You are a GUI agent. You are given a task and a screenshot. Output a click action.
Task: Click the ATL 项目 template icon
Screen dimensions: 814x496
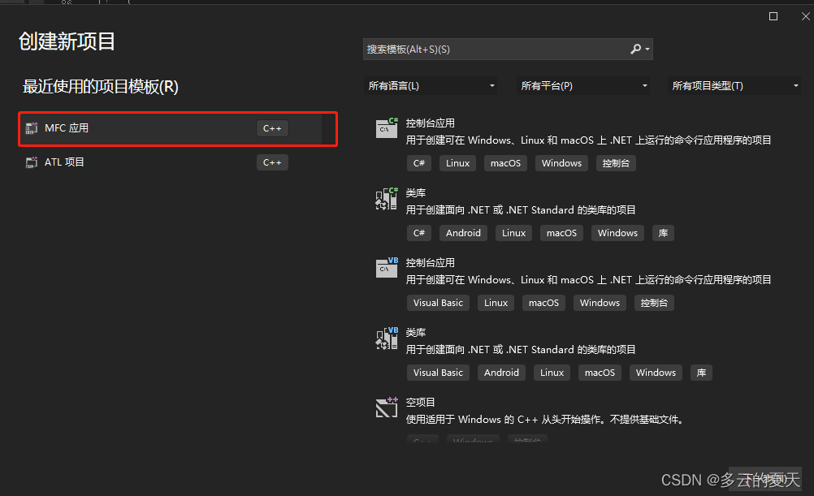coord(32,162)
